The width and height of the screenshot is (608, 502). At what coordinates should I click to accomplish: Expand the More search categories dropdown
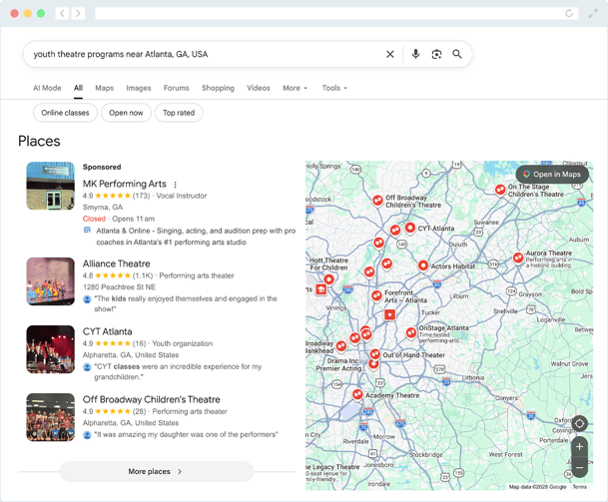tap(296, 88)
